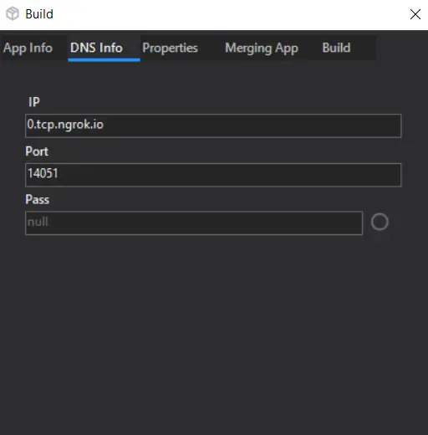Click into the Port input field
428x435 pixels.
(x=213, y=175)
